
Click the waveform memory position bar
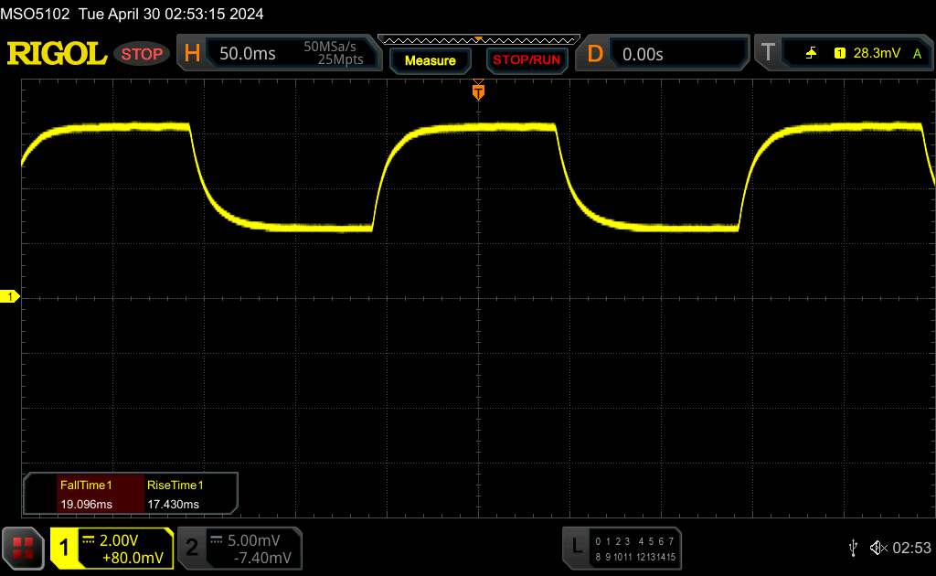pos(477,40)
